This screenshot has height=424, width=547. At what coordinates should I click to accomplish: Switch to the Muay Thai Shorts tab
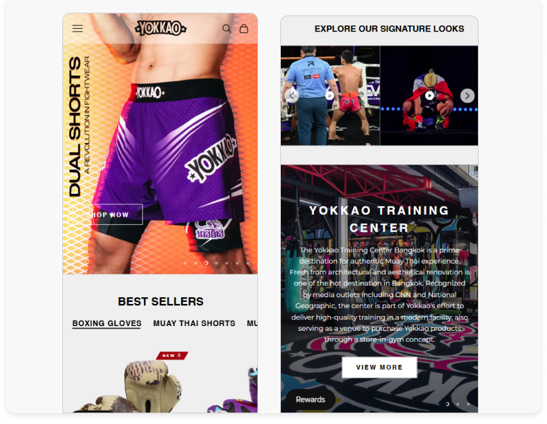pos(194,323)
